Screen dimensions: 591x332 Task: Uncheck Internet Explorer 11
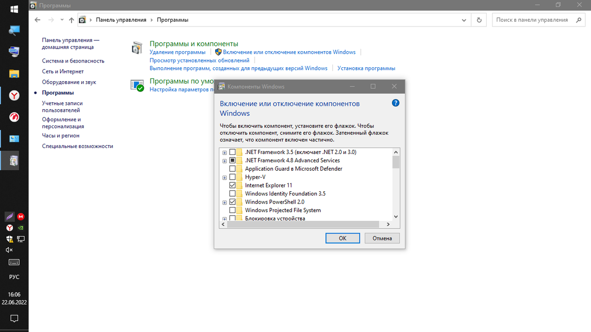click(232, 185)
